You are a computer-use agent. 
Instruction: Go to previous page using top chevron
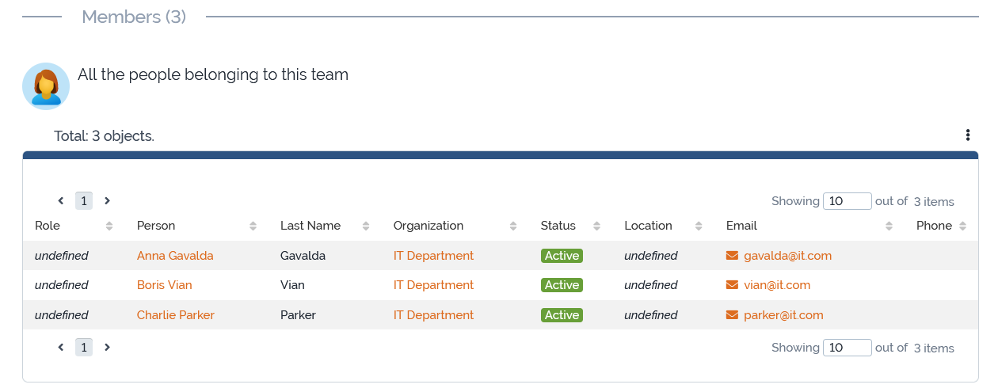(x=61, y=201)
